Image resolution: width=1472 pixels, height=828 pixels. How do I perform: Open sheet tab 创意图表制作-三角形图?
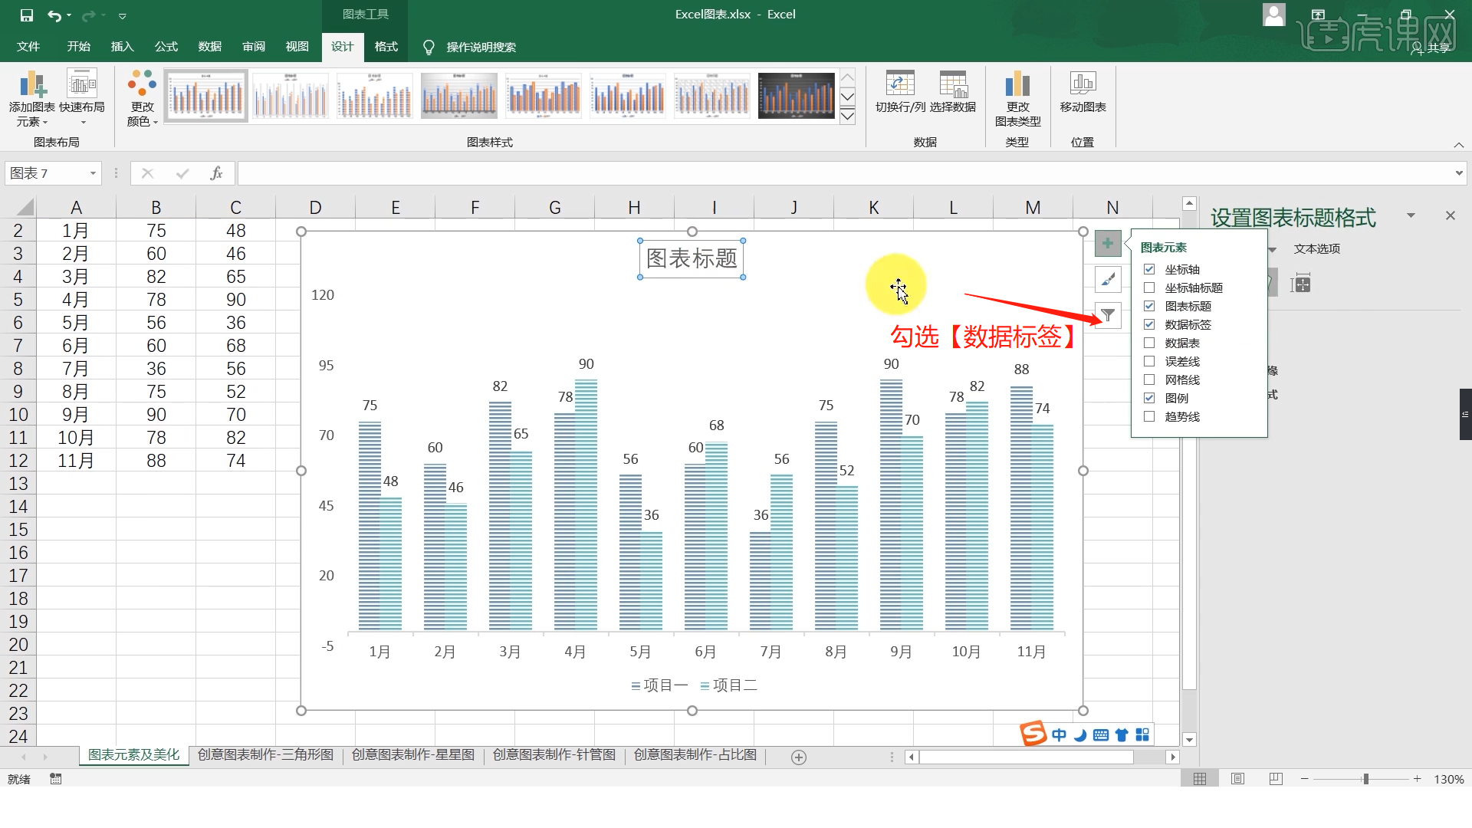pos(265,755)
